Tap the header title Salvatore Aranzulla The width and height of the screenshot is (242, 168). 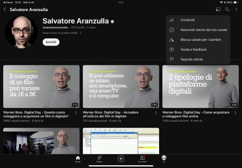click(x=29, y=10)
